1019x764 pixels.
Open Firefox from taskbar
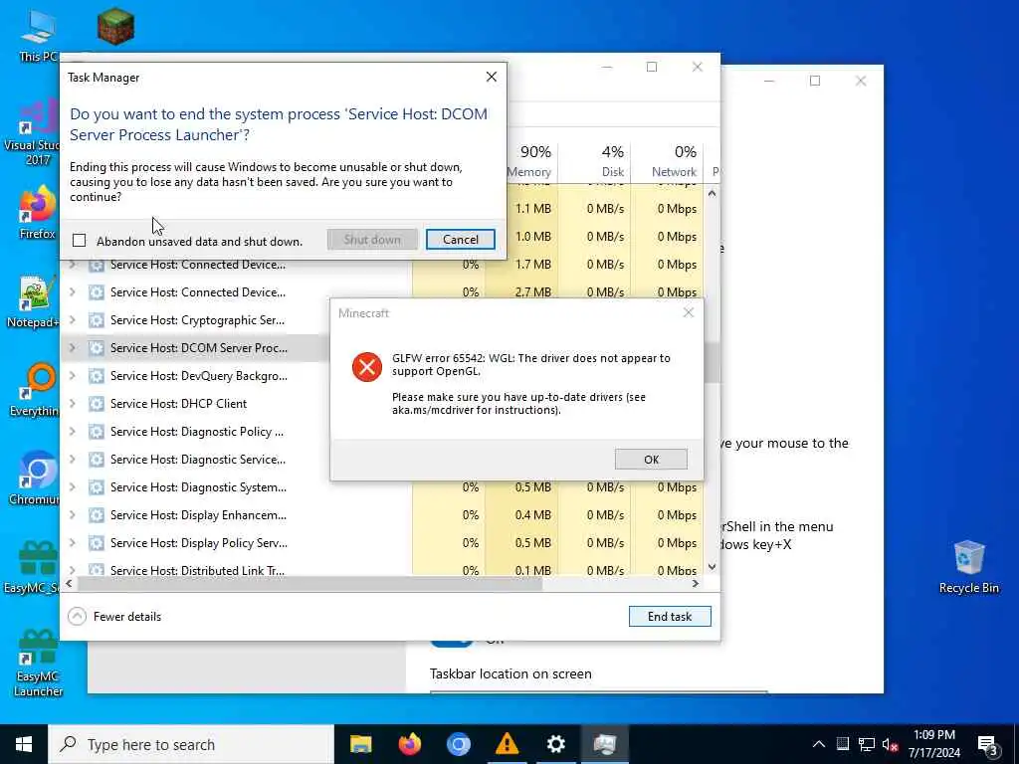[x=409, y=744]
